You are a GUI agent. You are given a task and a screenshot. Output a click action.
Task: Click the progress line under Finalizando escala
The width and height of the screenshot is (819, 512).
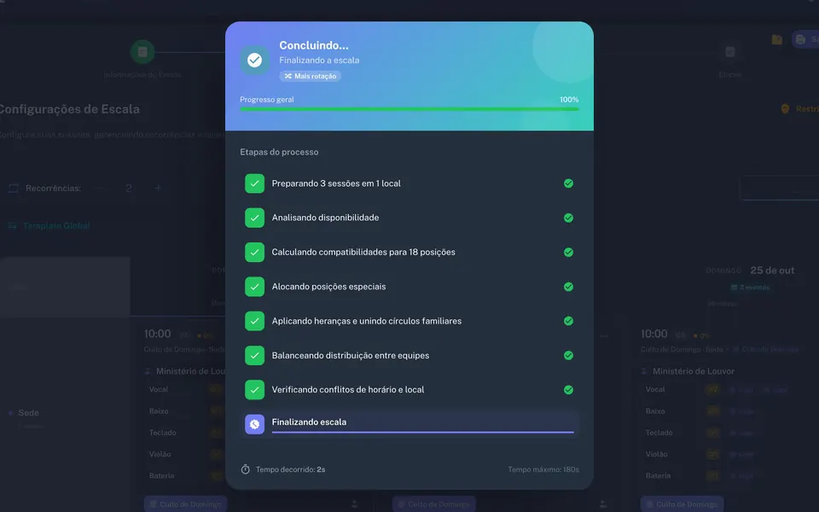422,432
